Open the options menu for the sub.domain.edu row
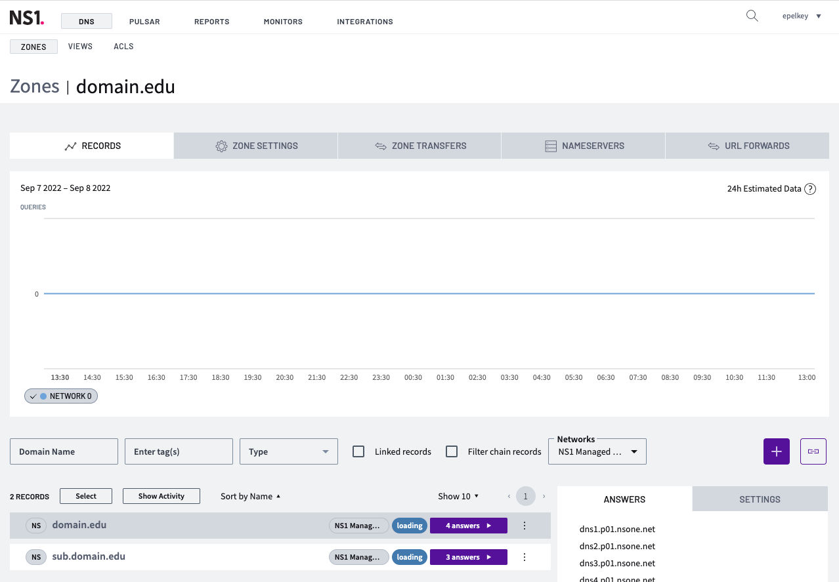 click(525, 557)
